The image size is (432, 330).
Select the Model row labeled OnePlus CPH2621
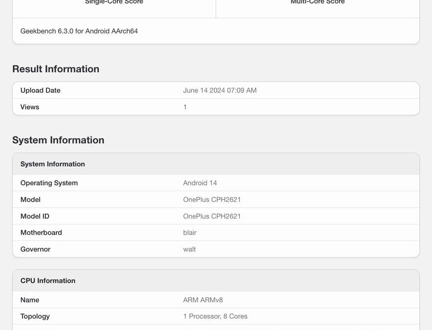pos(30,199)
